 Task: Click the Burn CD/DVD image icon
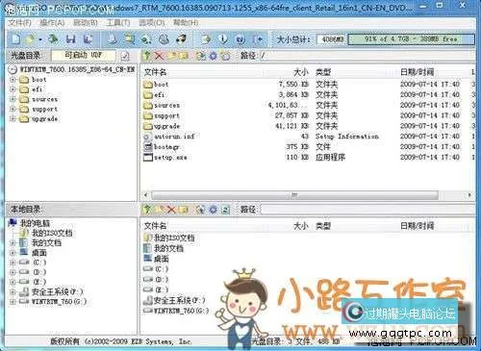pos(182,39)
